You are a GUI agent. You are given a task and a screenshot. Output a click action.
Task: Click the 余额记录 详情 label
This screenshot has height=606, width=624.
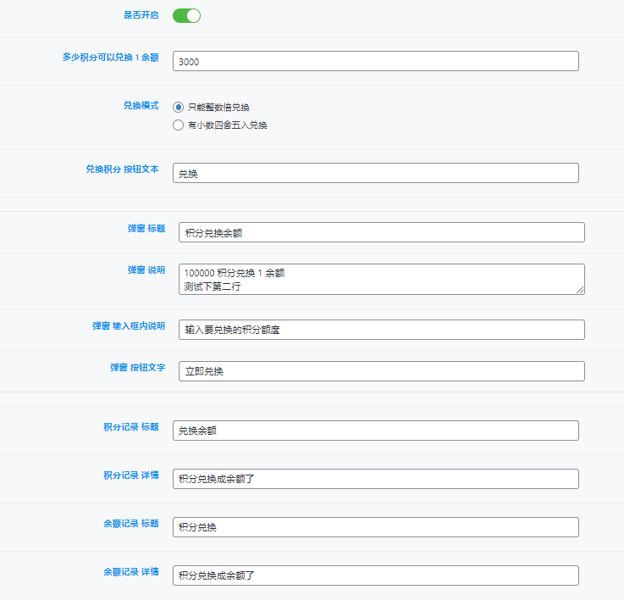(130, 572)
